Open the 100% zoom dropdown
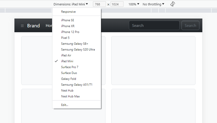217x123 pixels. pyautogui.click(x=134, y=4)
